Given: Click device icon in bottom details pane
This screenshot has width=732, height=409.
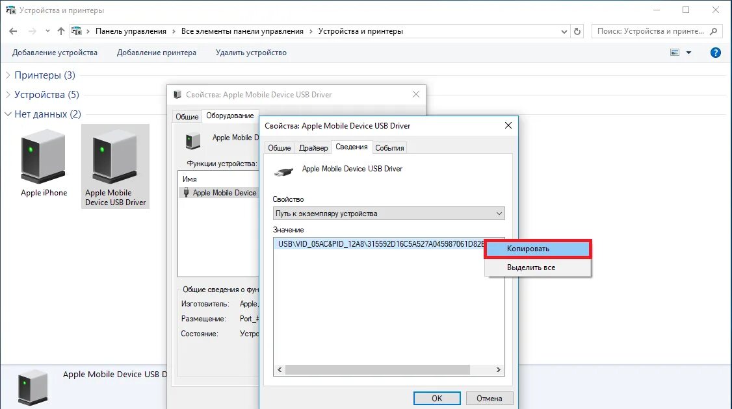Looking at the screenshot, I should point(33,387).
